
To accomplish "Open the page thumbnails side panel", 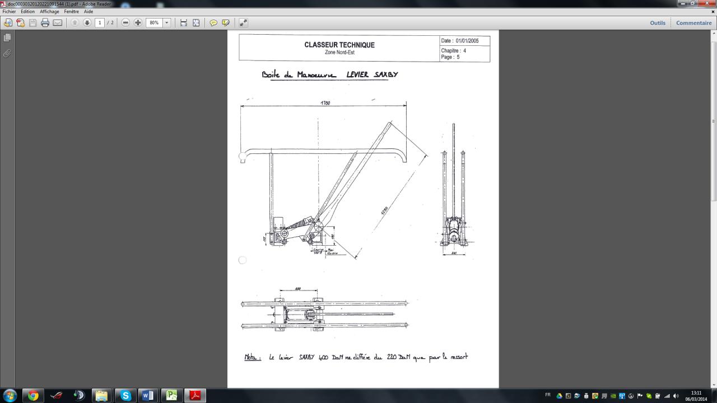I will [x=7, y=38].
